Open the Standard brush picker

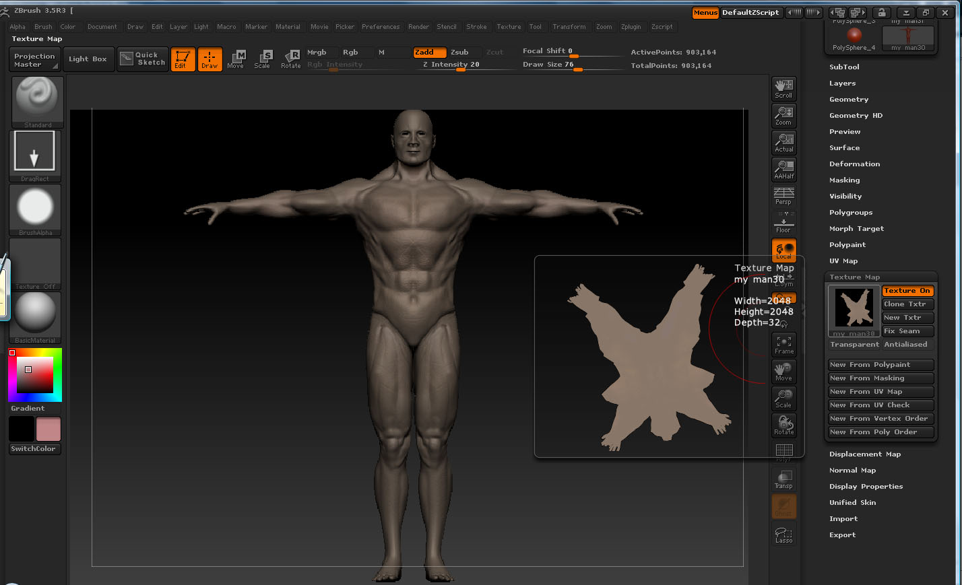point(38,101)
